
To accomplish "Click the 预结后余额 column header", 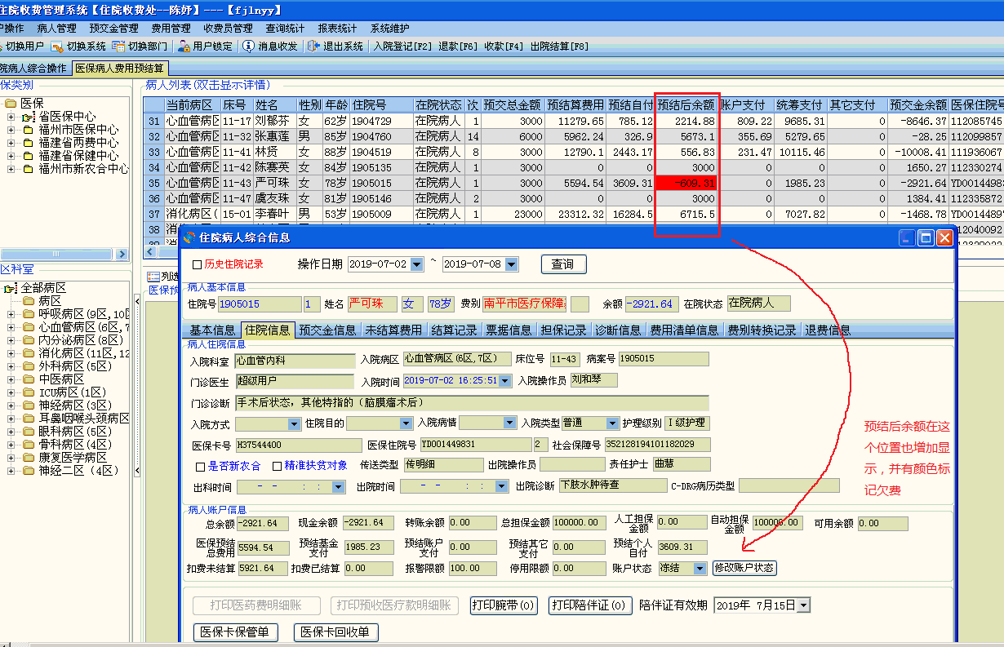I will 686,105.
